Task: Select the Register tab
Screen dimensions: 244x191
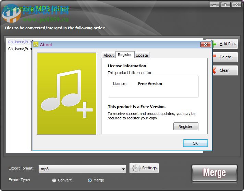Action: tap(125, 55)
